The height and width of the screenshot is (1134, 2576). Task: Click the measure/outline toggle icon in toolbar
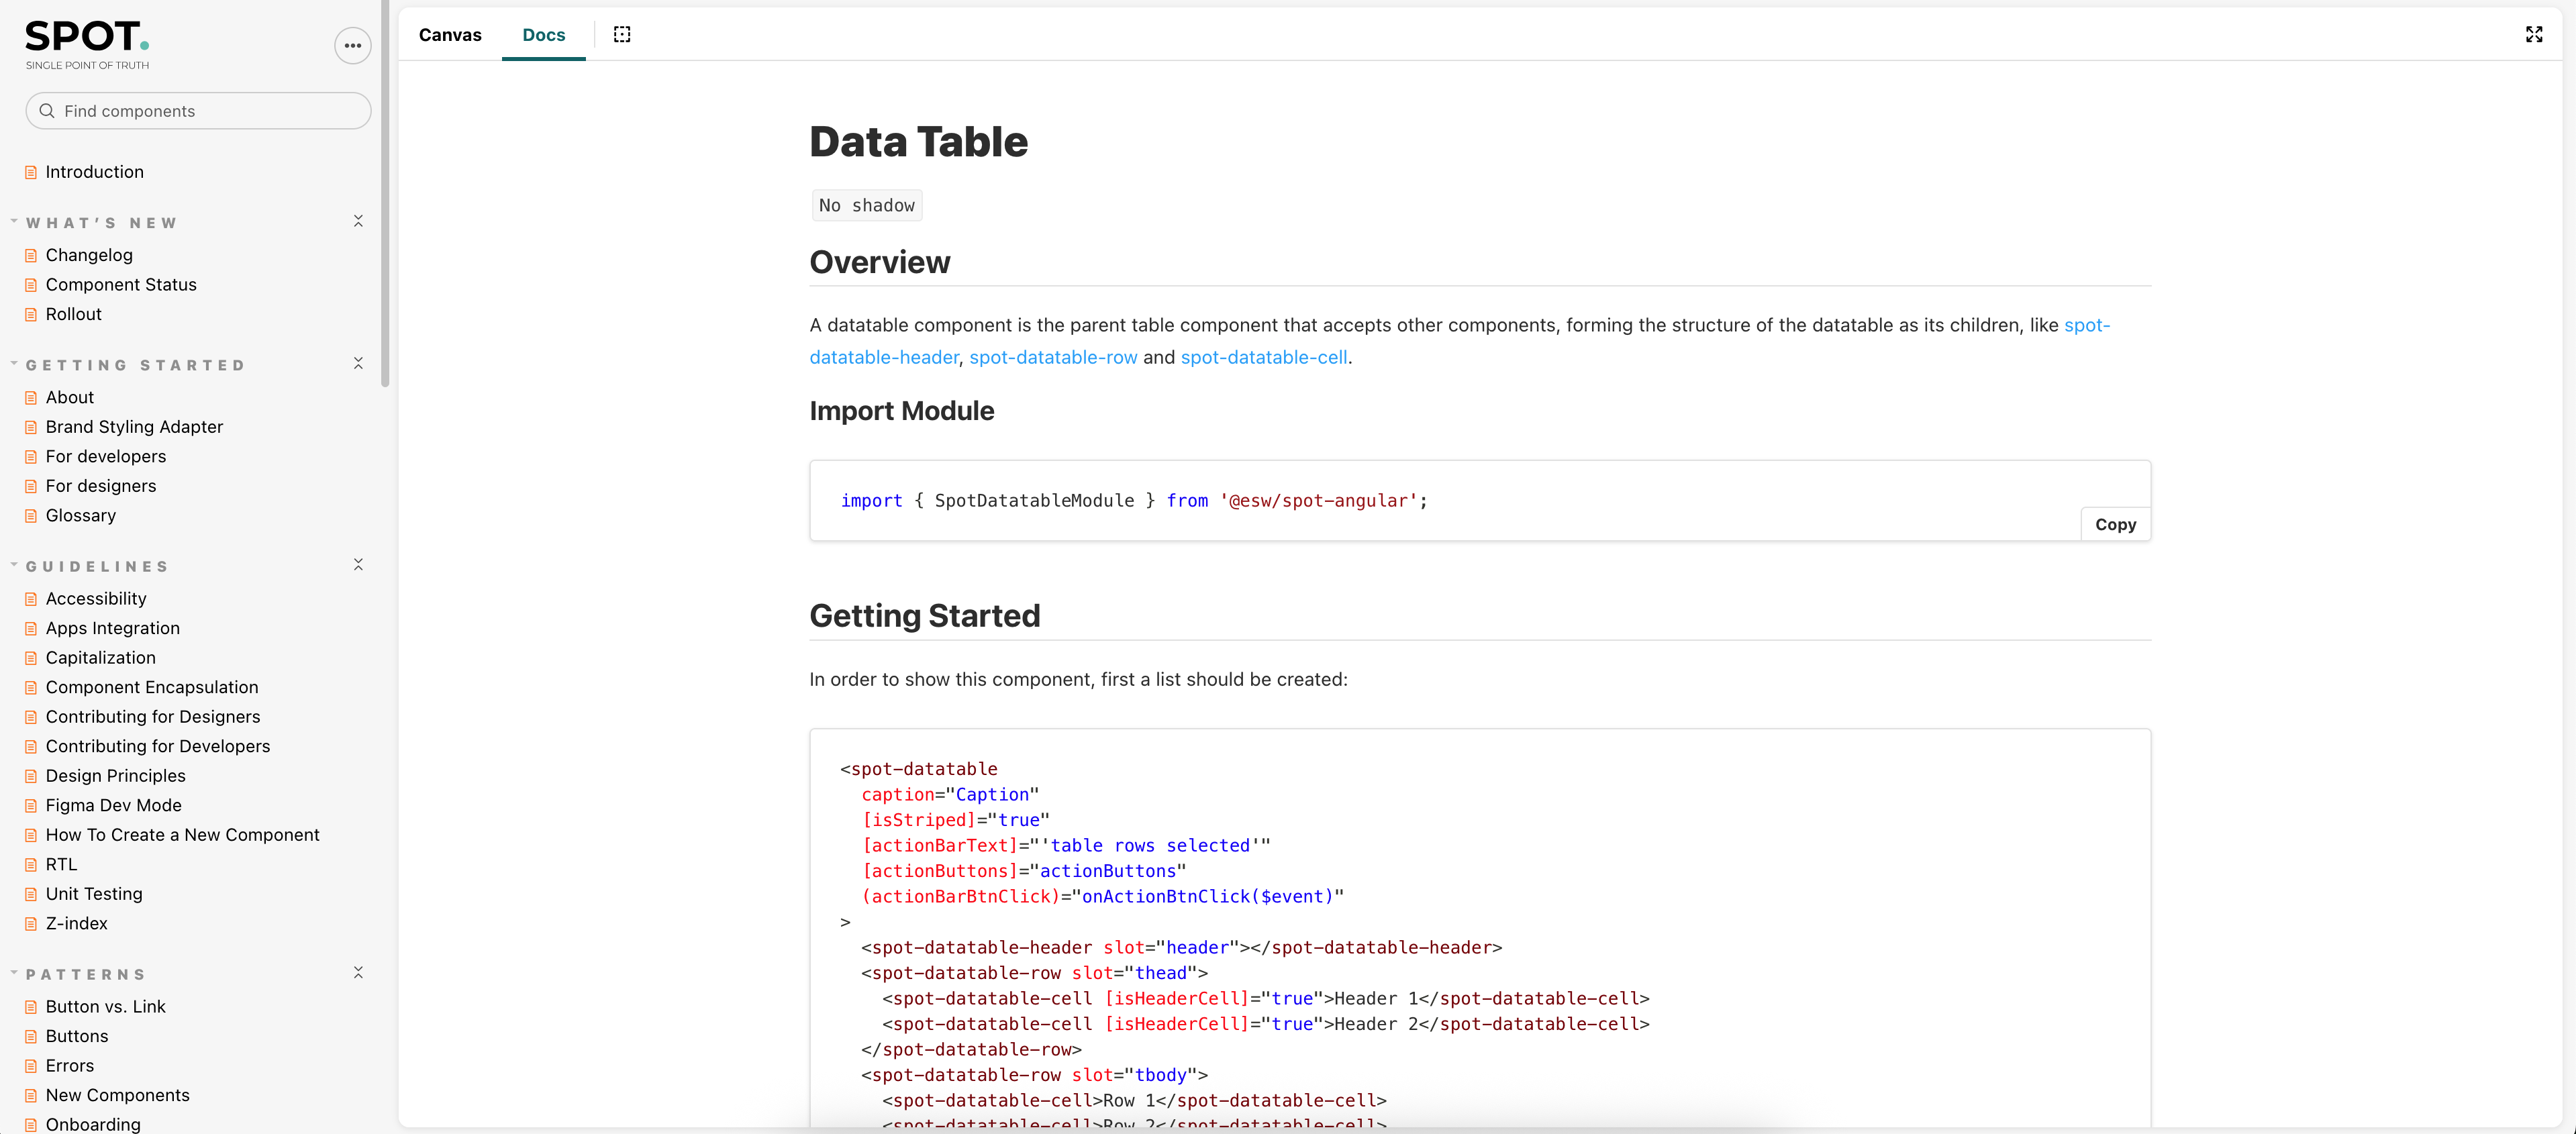(622, 35)
